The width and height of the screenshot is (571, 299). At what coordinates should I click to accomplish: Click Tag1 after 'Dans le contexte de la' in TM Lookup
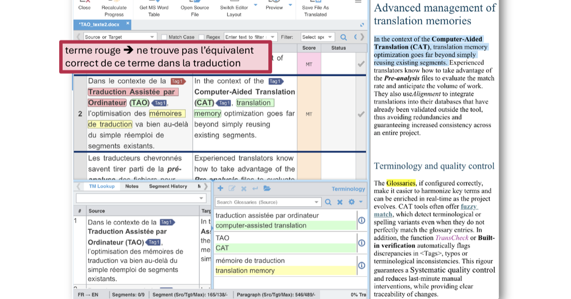click(x=167, y=222)
